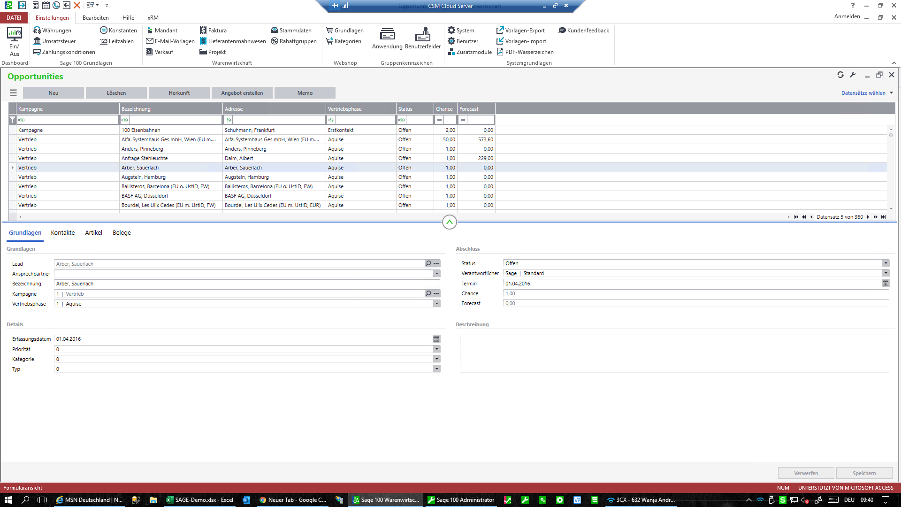The height and width of the screenshot is (507, 901).
Task: Open Faktura settings
Action: (x=213, y=31)
